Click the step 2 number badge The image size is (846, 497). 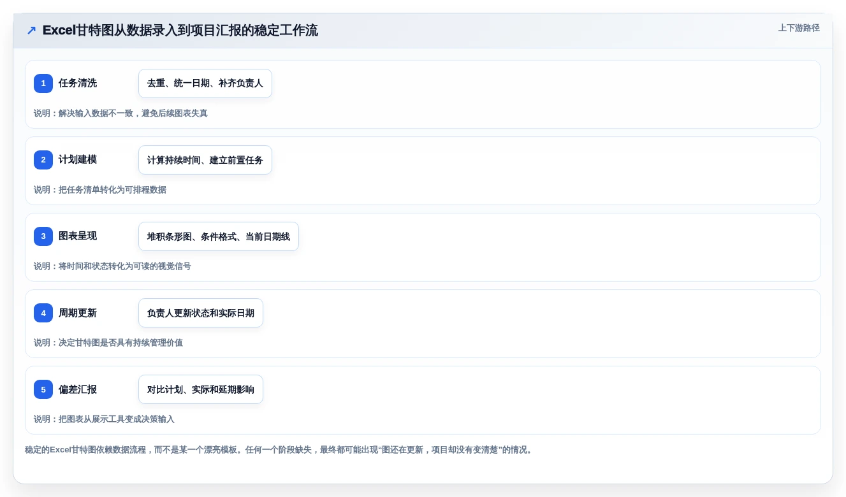tap(43, 160)
